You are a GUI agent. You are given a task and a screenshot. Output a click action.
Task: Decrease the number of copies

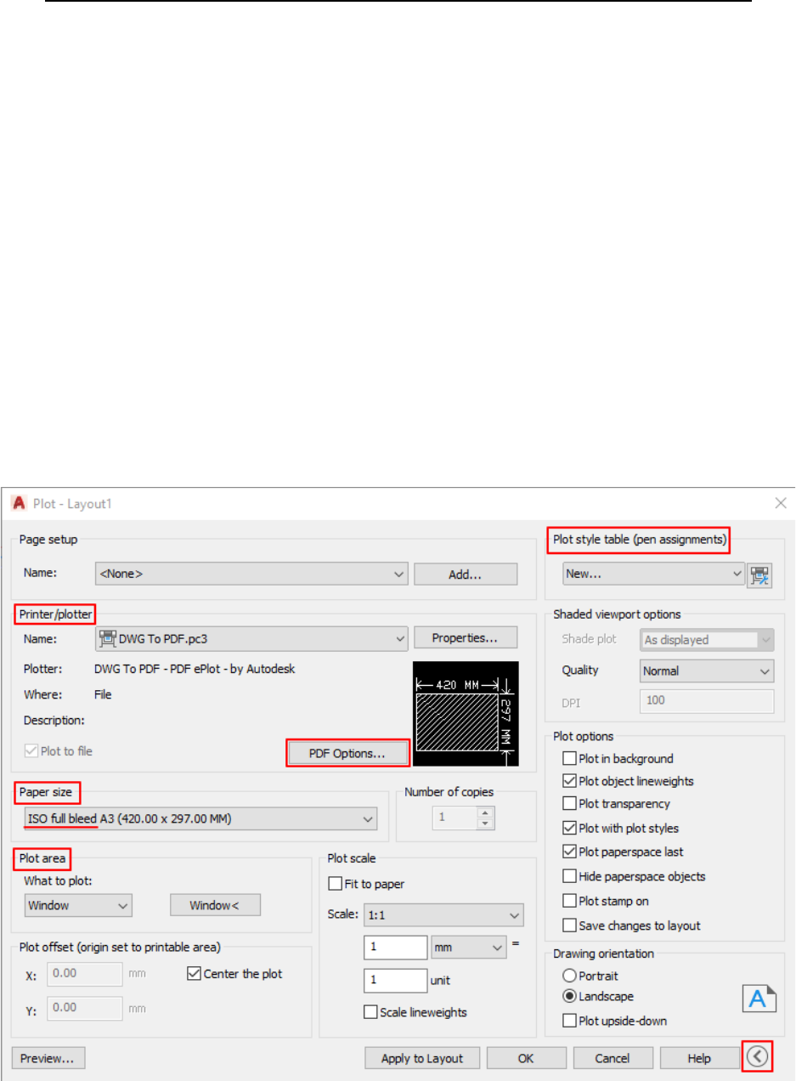(x=484, y=824)
